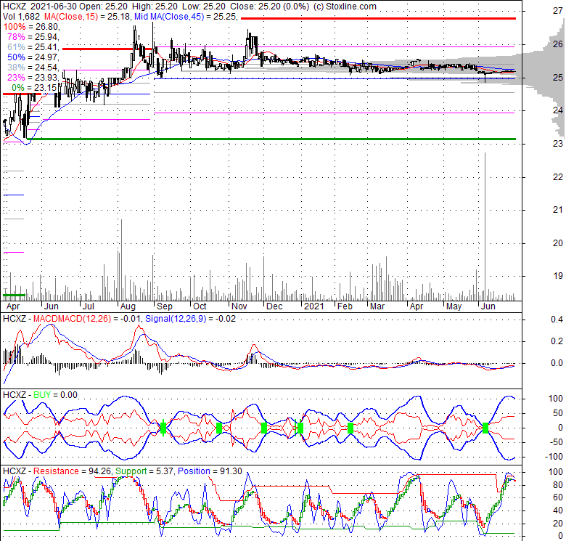Click the BUY panel axis label '-100'
Viewport: 566px width, 541px height.
click(x=555, y=457)
